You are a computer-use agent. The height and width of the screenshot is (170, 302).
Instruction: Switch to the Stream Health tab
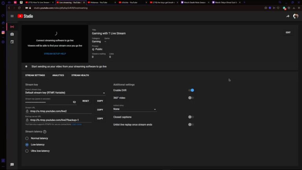(x=80, y=76)
